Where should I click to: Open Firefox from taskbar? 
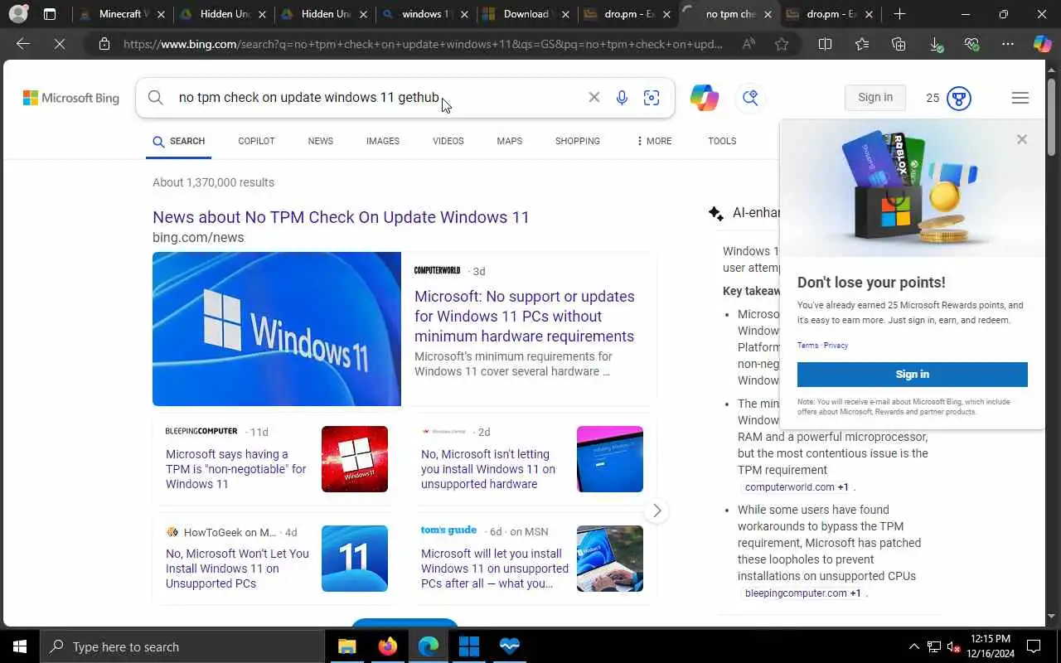coord(387,646)
